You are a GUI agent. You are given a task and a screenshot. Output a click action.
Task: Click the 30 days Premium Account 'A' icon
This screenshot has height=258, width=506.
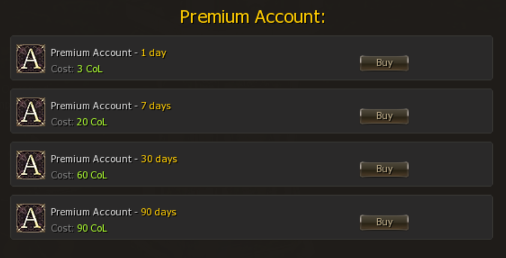(x=31, y=164)
